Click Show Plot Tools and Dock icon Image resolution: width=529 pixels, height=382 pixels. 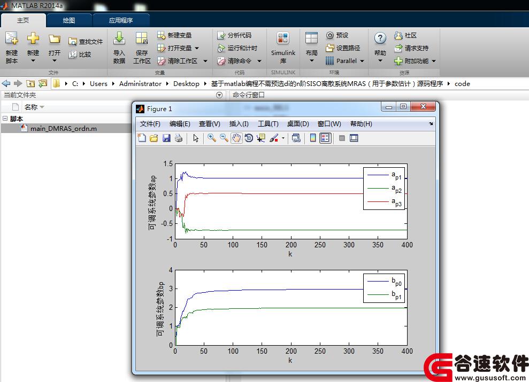click(354, 138)
